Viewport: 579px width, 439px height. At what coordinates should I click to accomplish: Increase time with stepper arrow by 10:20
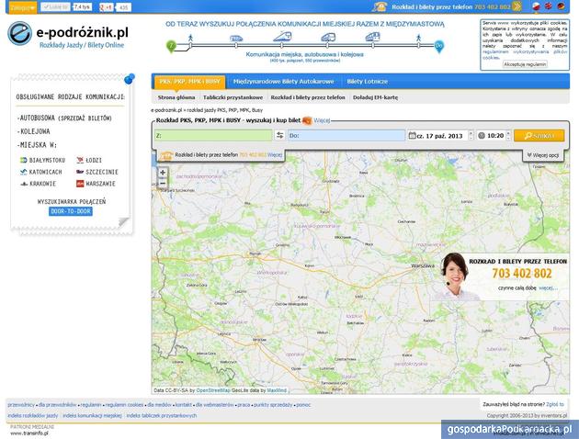tap(508, 133)
